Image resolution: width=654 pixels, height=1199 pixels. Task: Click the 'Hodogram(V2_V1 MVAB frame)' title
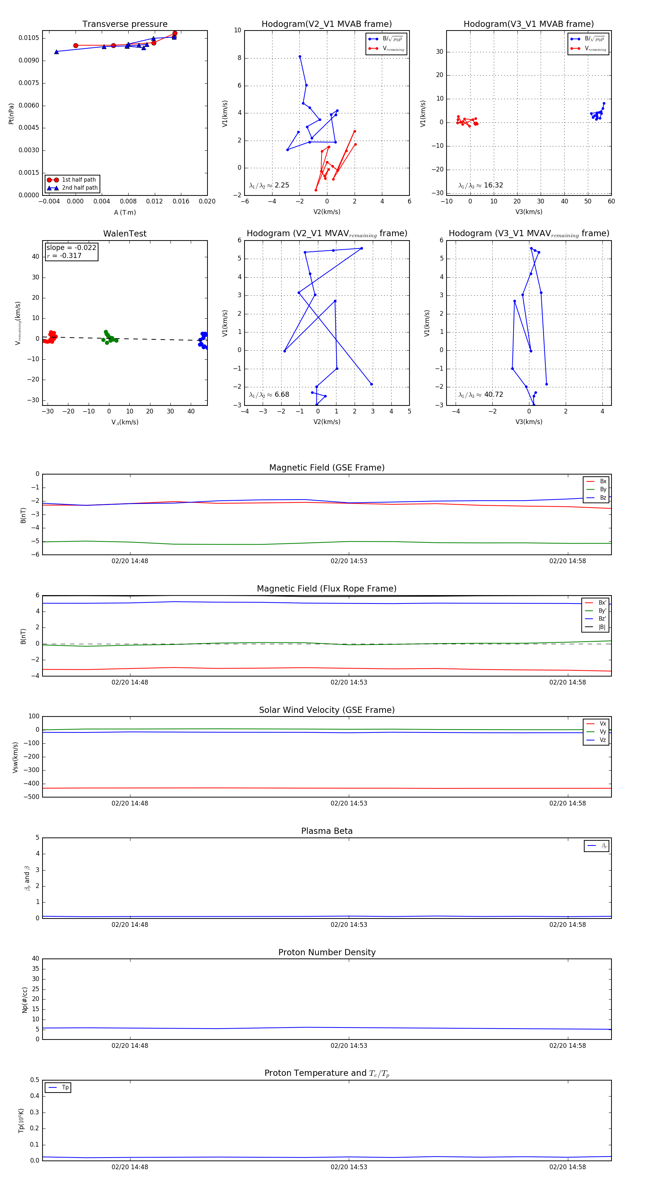pos(326,24)
